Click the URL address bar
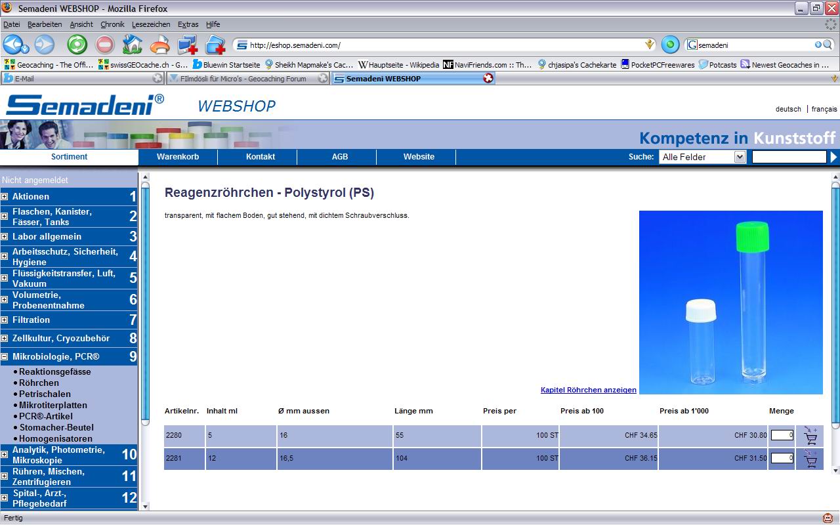The height and width of the screenshot is (525, 840). [445, 45]
